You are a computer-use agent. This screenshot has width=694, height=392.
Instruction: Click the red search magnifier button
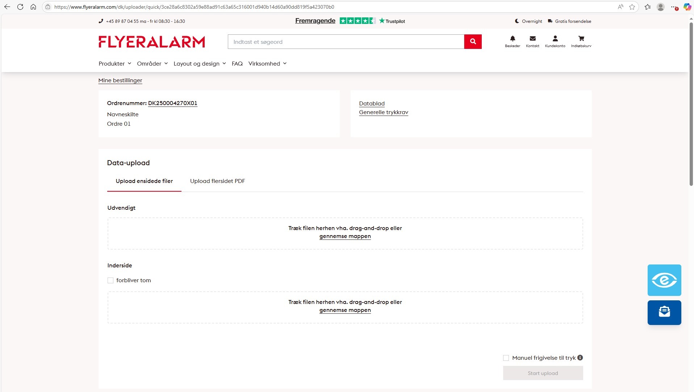click(x=473, y=42)
